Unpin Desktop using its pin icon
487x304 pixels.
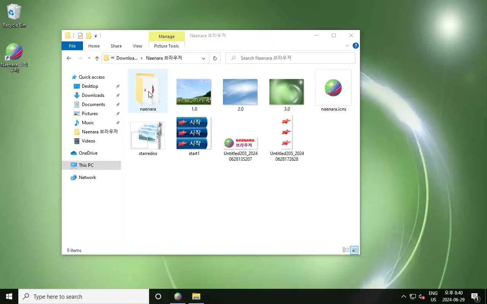pyautogui.click(x=118, y=86)
